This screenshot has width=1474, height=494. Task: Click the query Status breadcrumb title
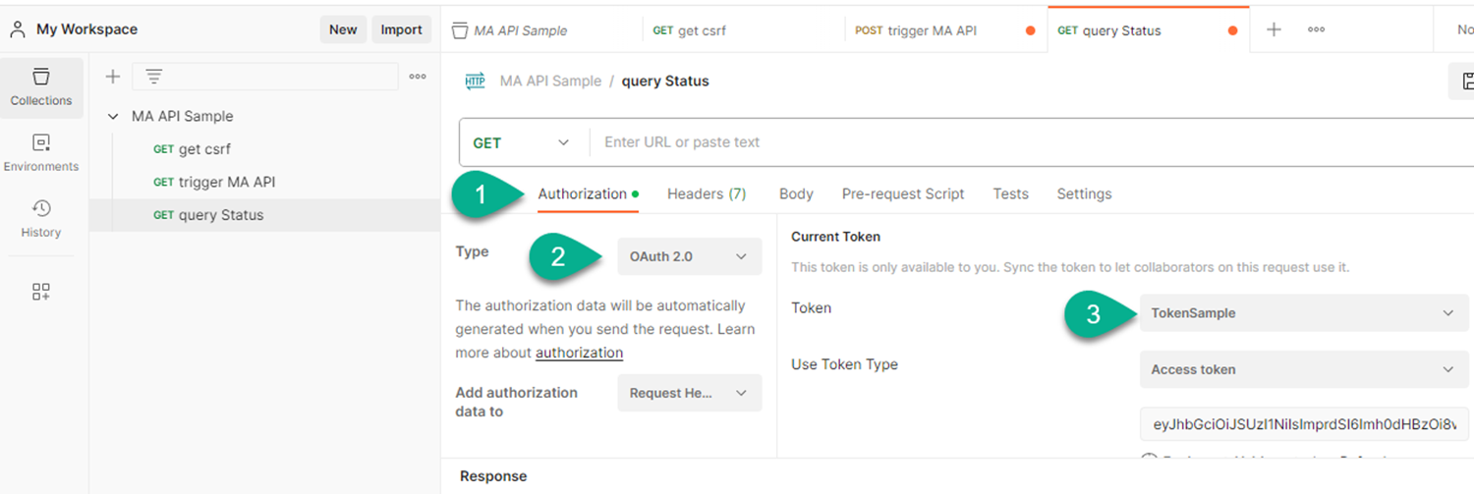tap(665, 82)
